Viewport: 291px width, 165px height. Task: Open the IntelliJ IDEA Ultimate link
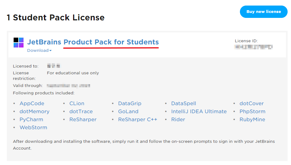(x=199, y=111)
